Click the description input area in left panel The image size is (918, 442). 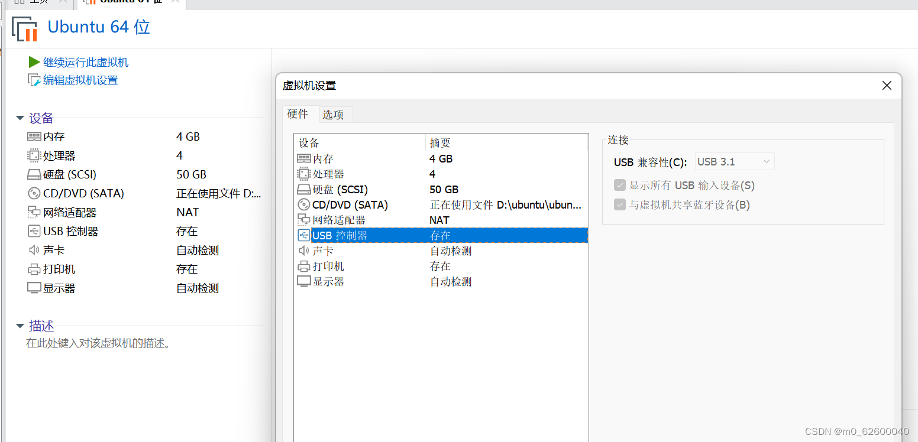(x=98, y=343)
